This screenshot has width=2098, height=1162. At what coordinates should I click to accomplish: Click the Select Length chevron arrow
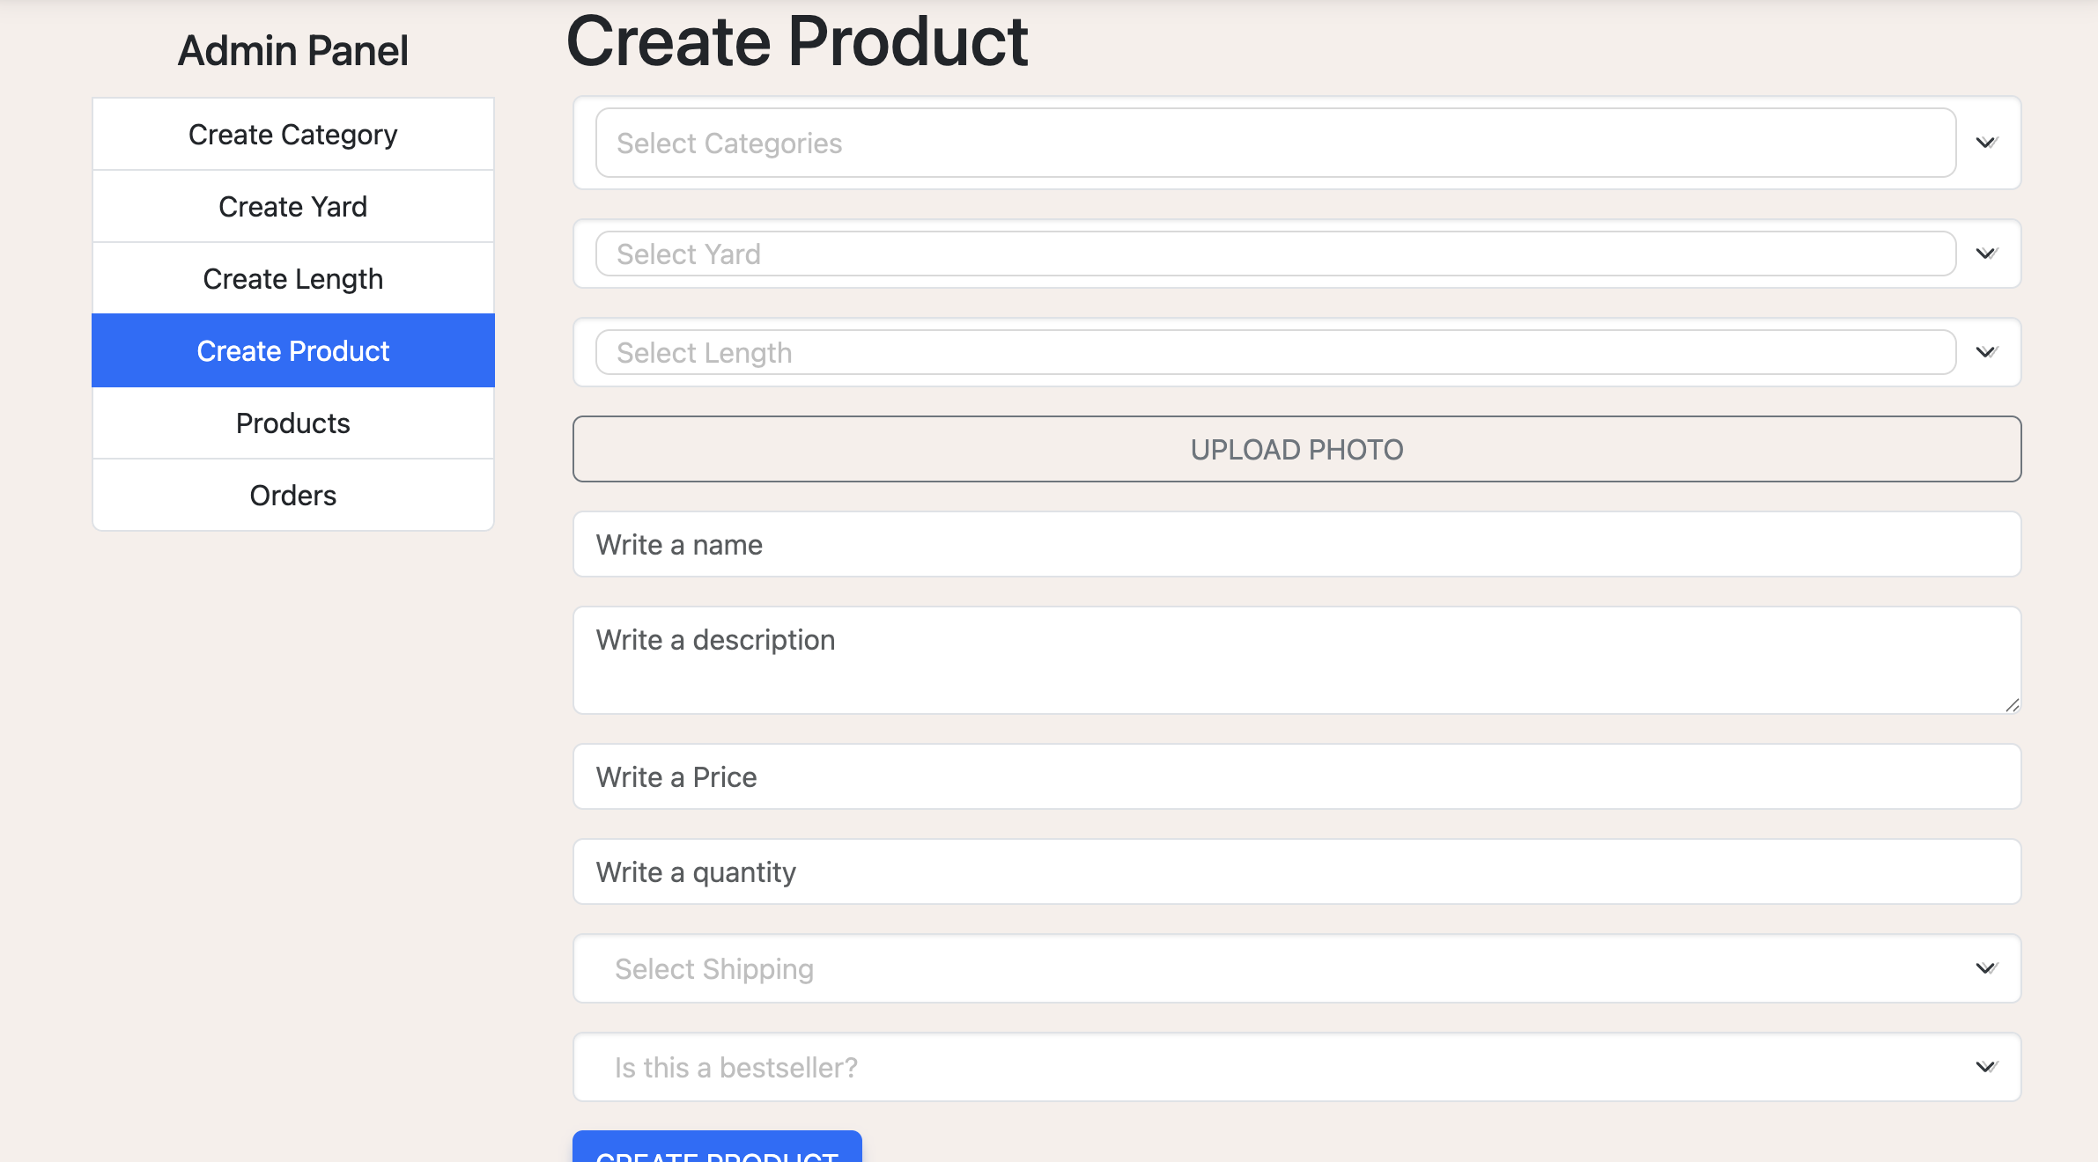tap(1986, 352)
